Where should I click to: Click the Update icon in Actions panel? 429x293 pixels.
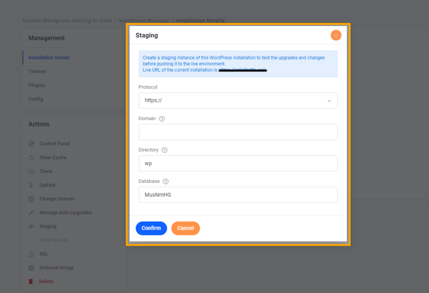[31, 185]
